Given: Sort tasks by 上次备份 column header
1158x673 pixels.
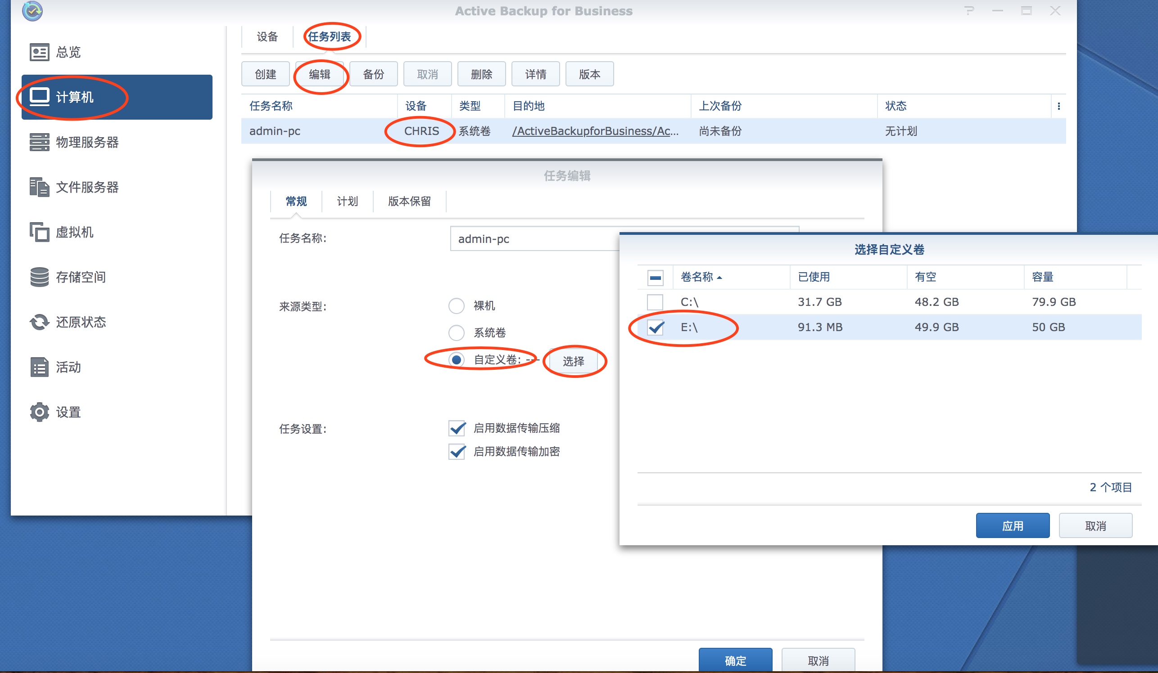Looking at the screenshot, I should click(784, 106).
